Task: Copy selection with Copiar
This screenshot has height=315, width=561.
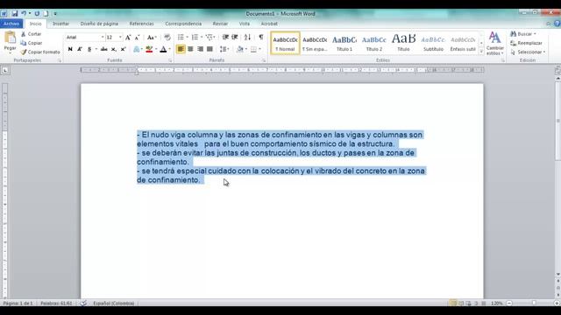Action: [32, 43]
